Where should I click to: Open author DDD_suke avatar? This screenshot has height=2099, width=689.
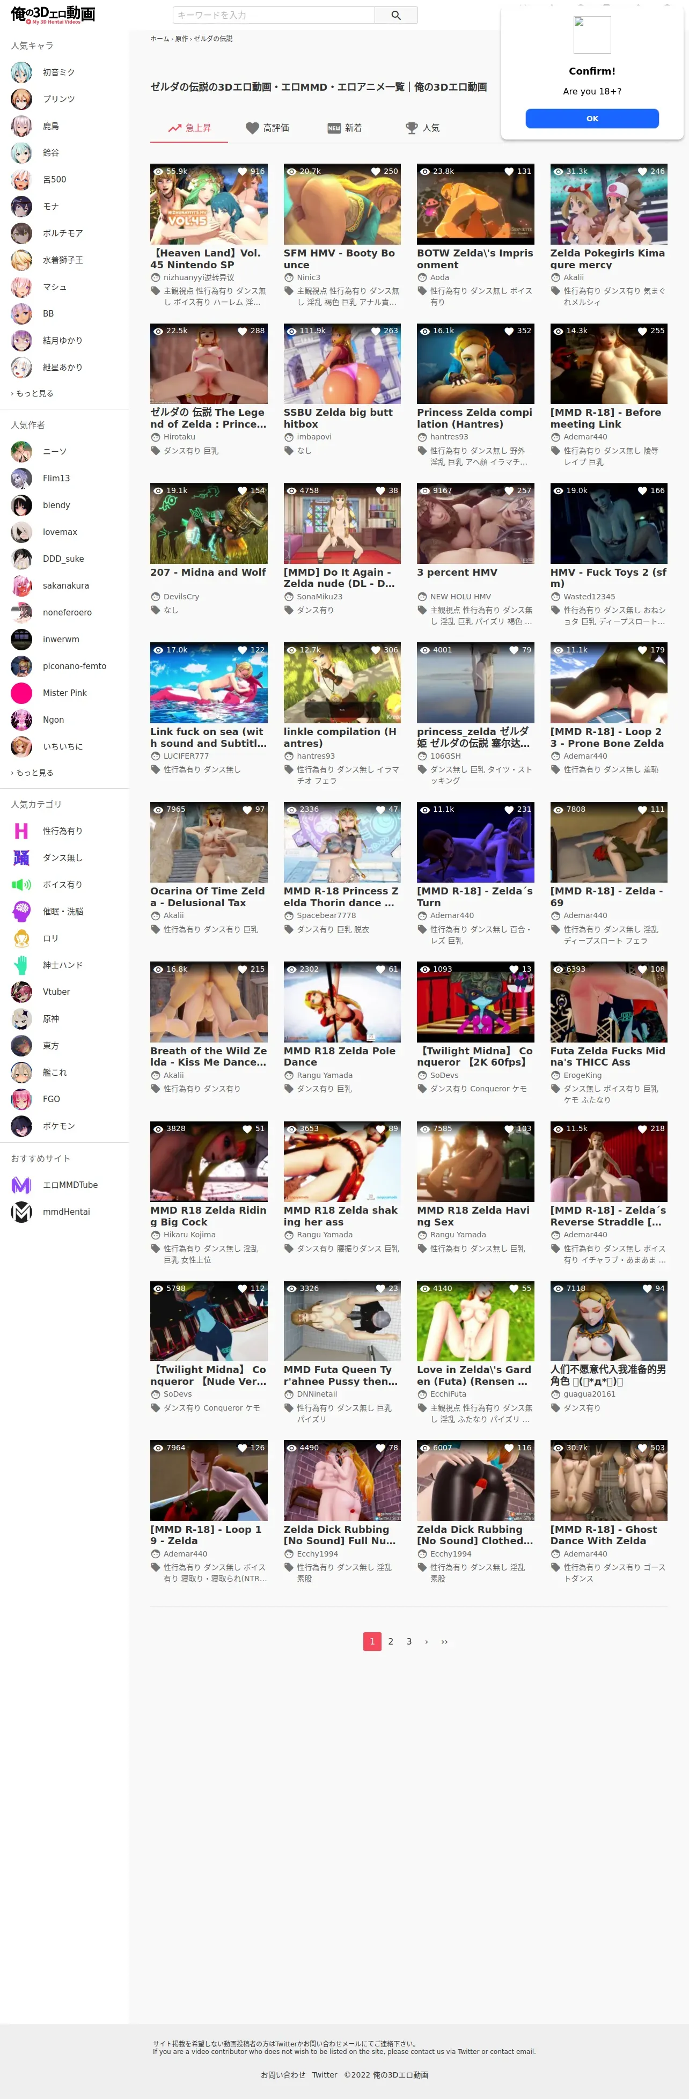click(x=21, y=560)
